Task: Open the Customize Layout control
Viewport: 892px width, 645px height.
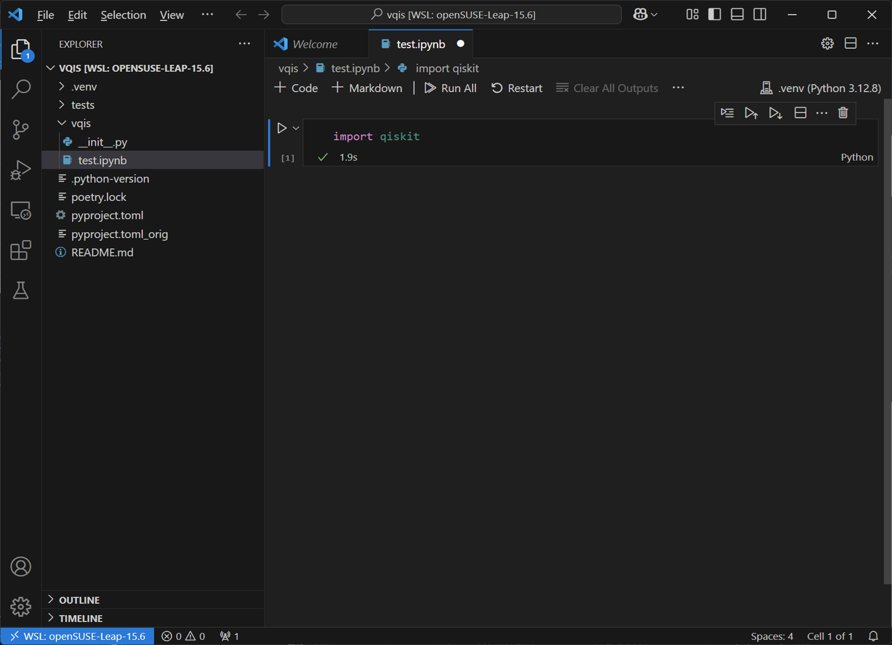Action: pos(692,15)
